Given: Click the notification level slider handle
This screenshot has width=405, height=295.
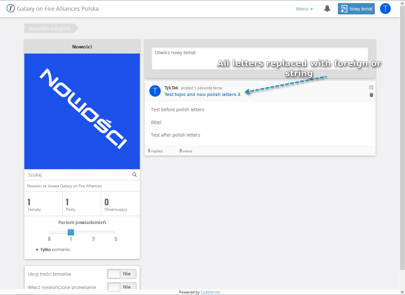Looking at the screenshot, I should [71, 232].
